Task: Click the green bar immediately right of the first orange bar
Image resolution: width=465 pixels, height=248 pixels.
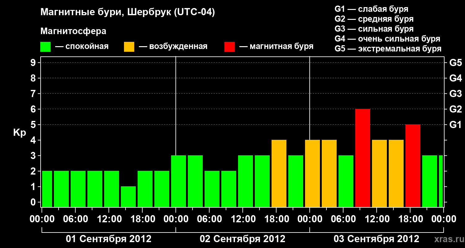Action: [296, 181]
